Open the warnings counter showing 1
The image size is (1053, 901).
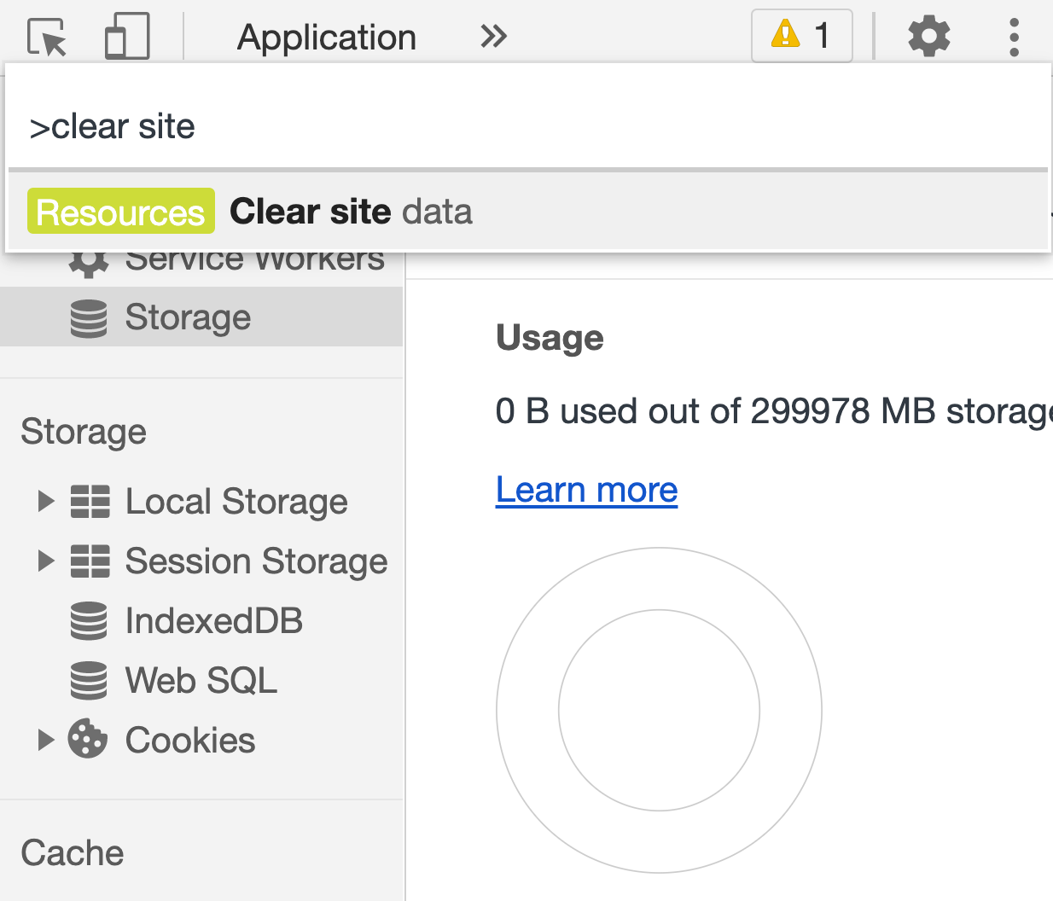point(801,36)
